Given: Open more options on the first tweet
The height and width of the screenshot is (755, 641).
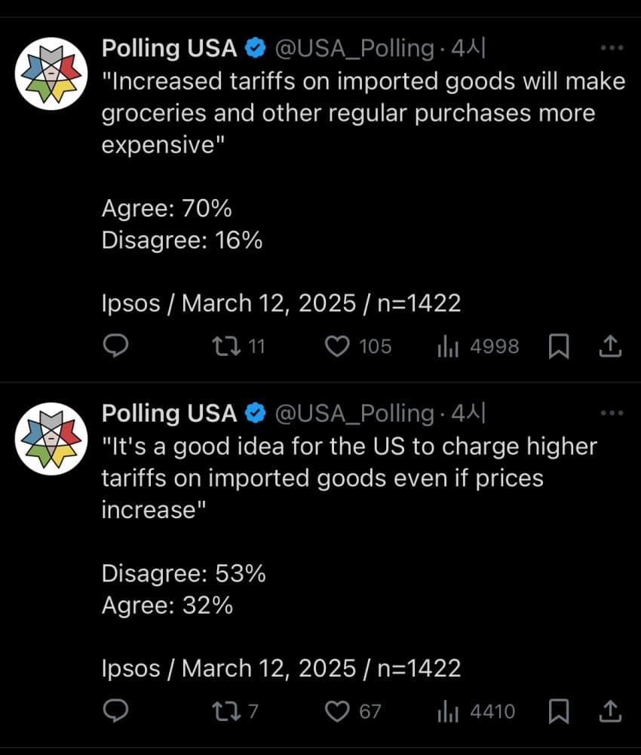Looking at the screenshot, I should [612, 48].
